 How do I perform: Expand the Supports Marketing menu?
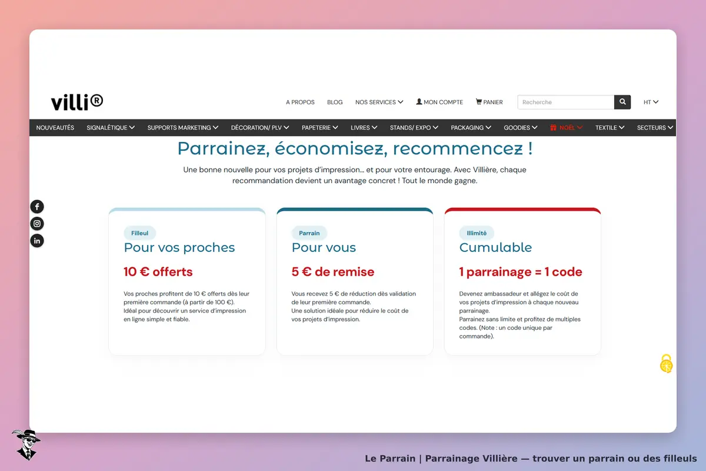click(x=183, y=128)
